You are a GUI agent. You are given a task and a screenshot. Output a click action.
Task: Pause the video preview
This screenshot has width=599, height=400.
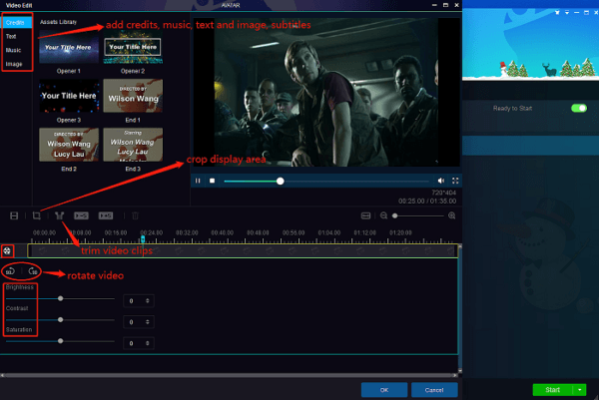point(198,181)
